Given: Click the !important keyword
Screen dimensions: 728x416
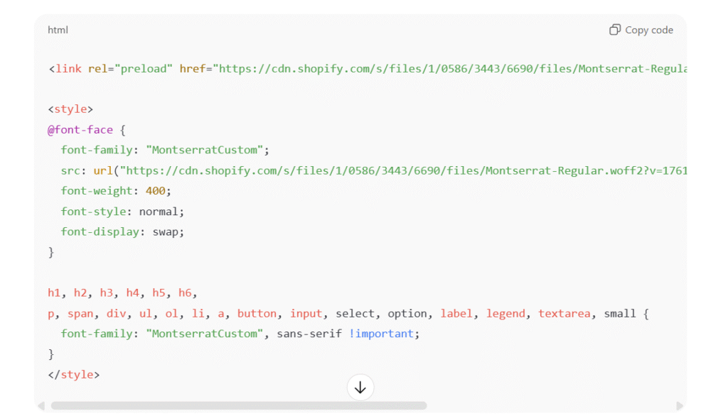Looking at the screenshot, I should pos(381,334).
